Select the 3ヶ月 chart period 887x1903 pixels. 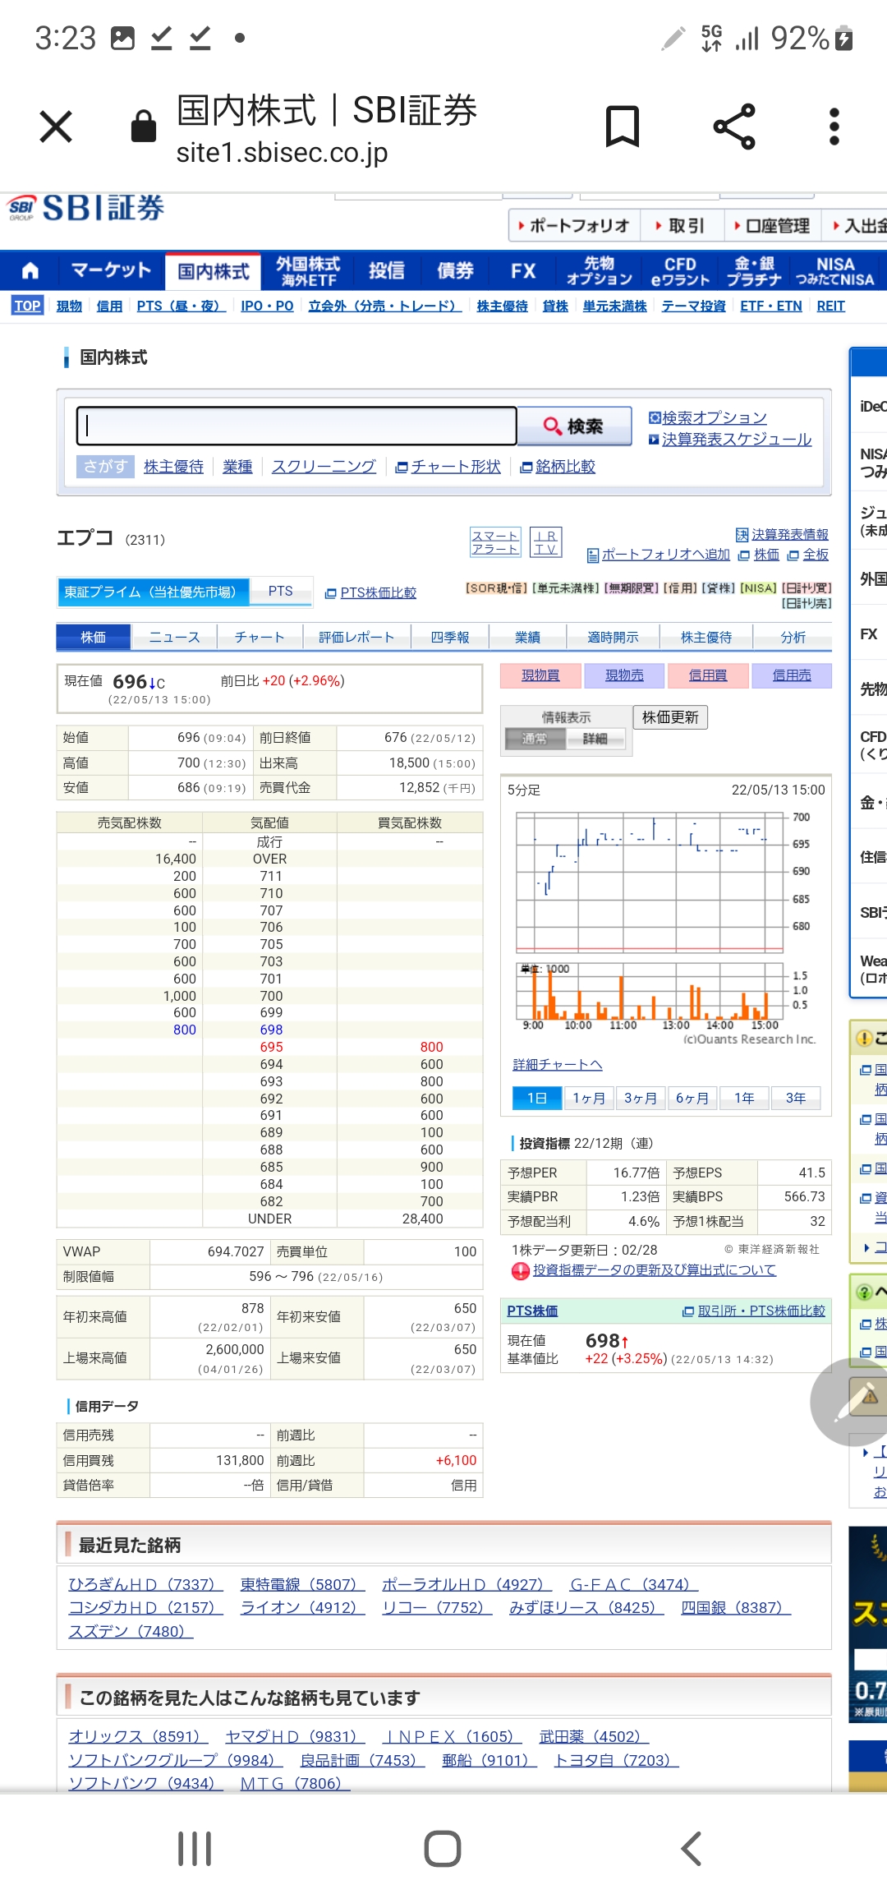pyautogui.click(x=641, y=1098)
